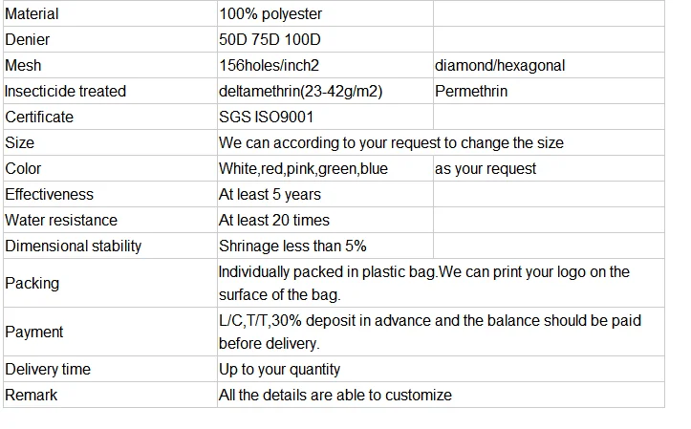The width and height of the screenshot is (691, 429).
Task: Select the Remark customize details cell
Action: pyautogui.click(x=335, y=395)
